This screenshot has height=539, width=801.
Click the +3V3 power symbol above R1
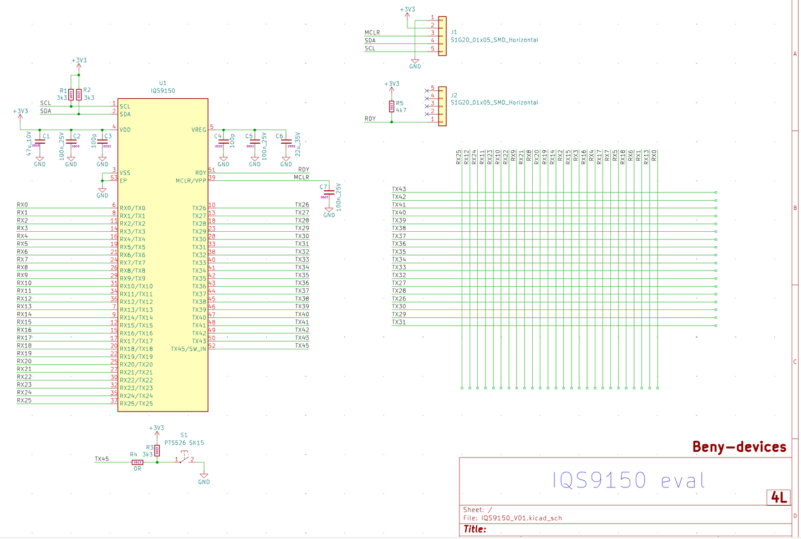(x=79, y=62)
